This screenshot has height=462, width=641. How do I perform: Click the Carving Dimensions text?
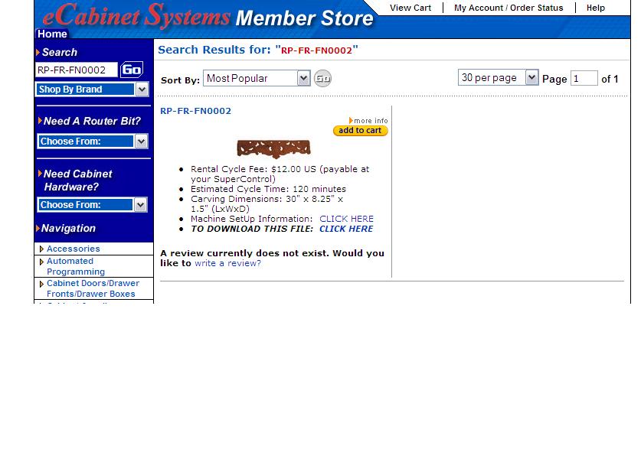267,203
